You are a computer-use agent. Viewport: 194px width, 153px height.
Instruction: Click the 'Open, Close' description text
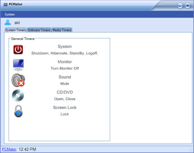coord(65,99)
